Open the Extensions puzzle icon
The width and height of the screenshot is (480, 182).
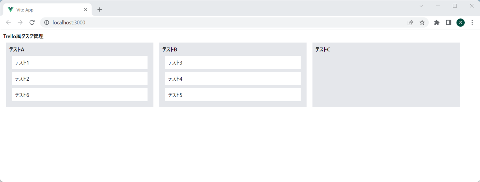click(437, 22)
